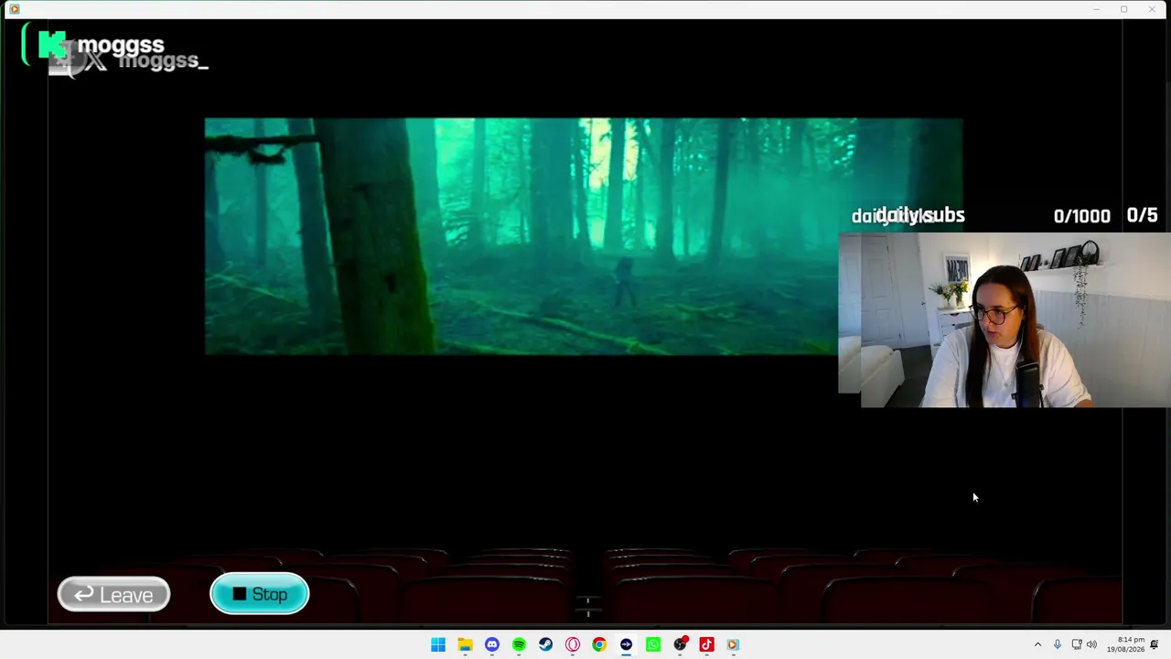1171x659 pixels.
Task: Click the green Kick logo
Action: (x=51, y=46)
